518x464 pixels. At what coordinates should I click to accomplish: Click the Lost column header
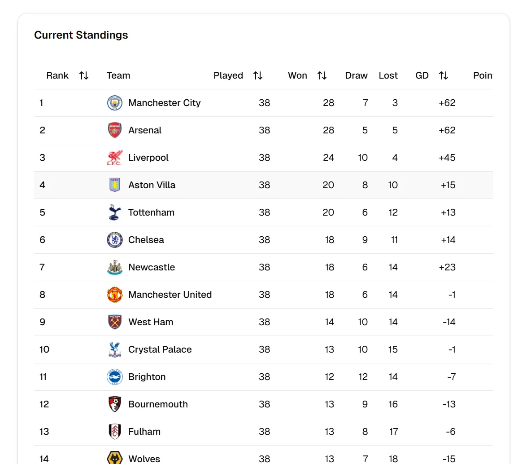(x=388, y=75)
